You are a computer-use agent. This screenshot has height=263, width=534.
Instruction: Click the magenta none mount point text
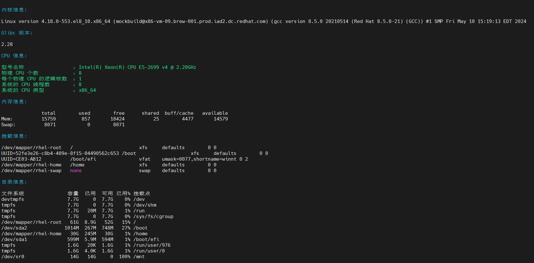tap(76, 171)
